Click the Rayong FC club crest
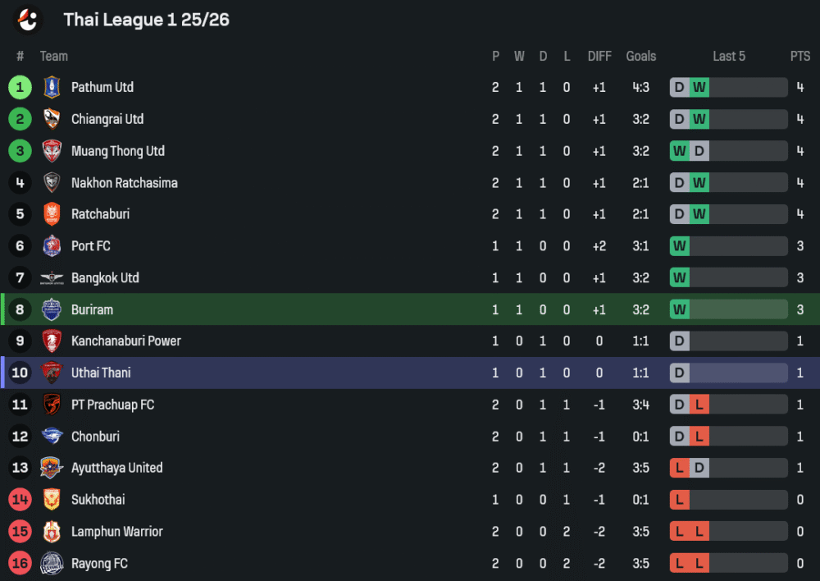The width and height of the screenshot is (820, 581). click(x=52, y=564)
